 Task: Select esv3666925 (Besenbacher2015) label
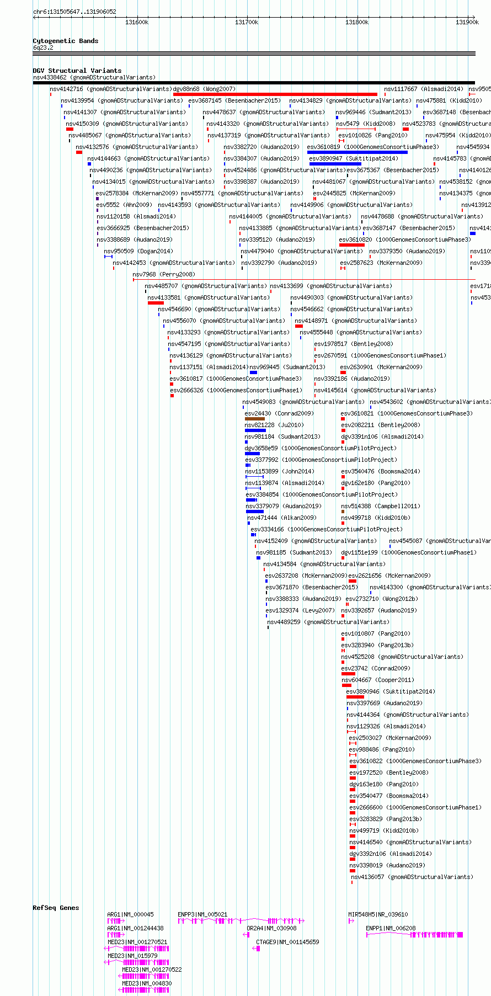[x=143, y=228]
